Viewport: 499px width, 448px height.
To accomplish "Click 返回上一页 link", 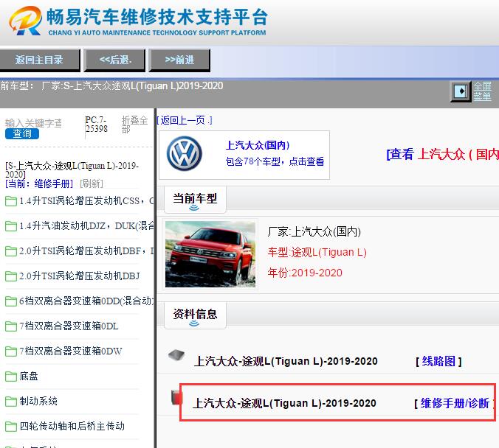I will [185, 120].
